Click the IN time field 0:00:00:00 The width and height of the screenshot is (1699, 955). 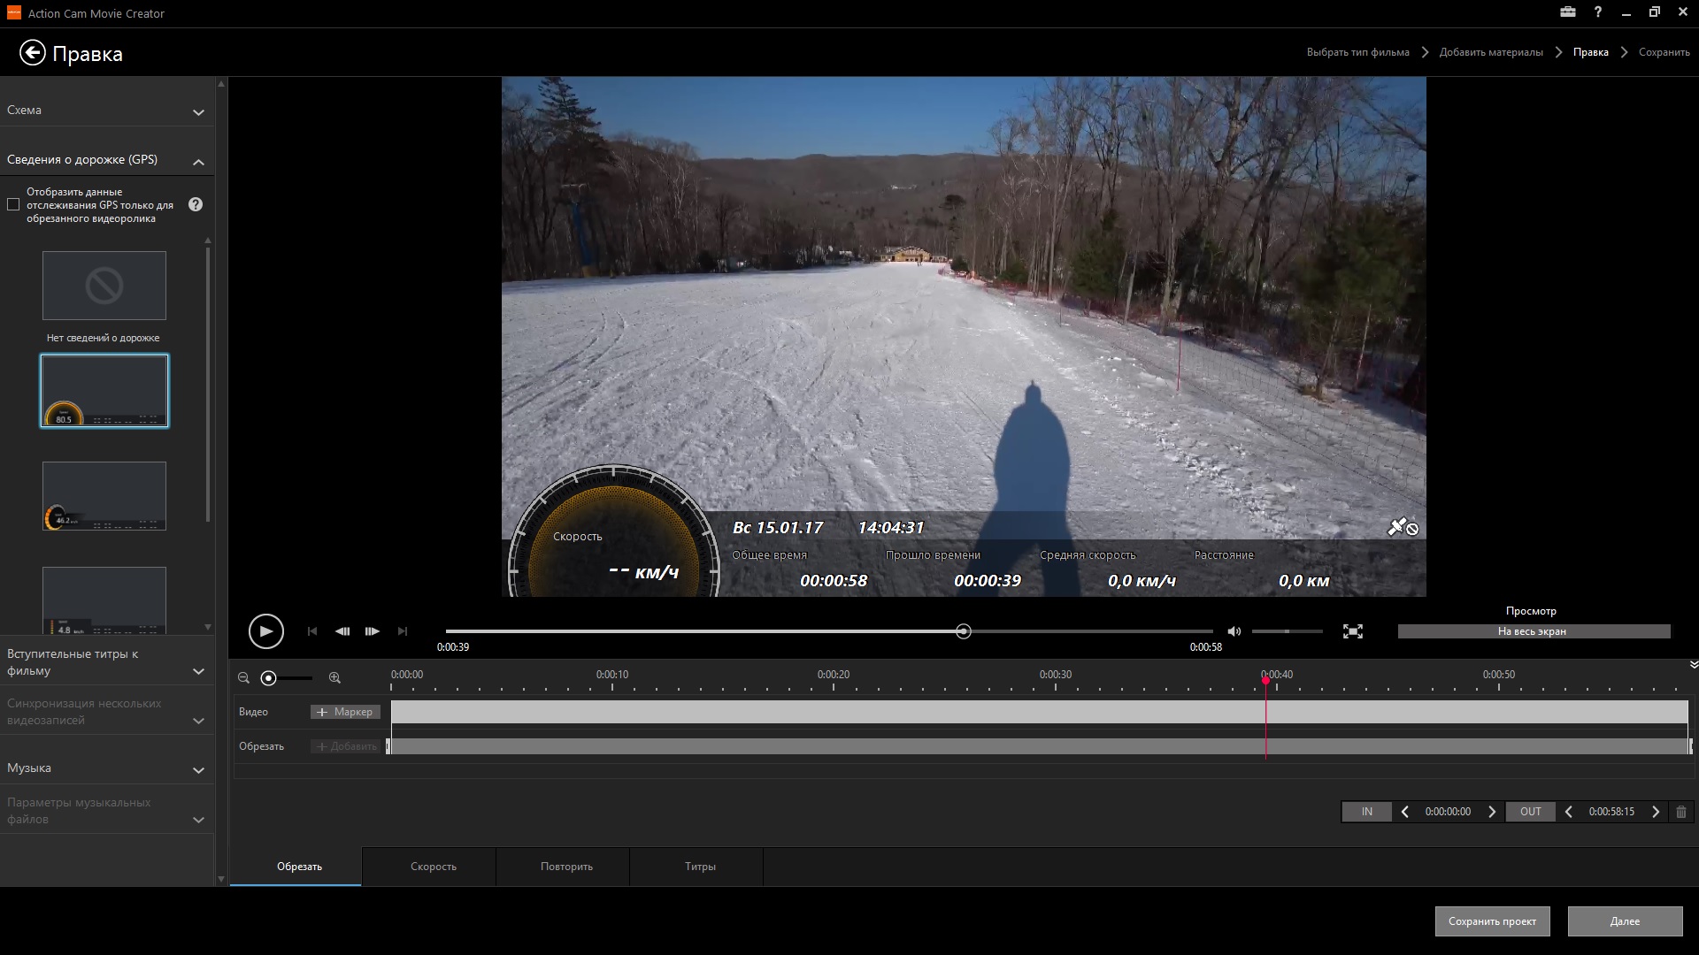[x=1448, y=812]
